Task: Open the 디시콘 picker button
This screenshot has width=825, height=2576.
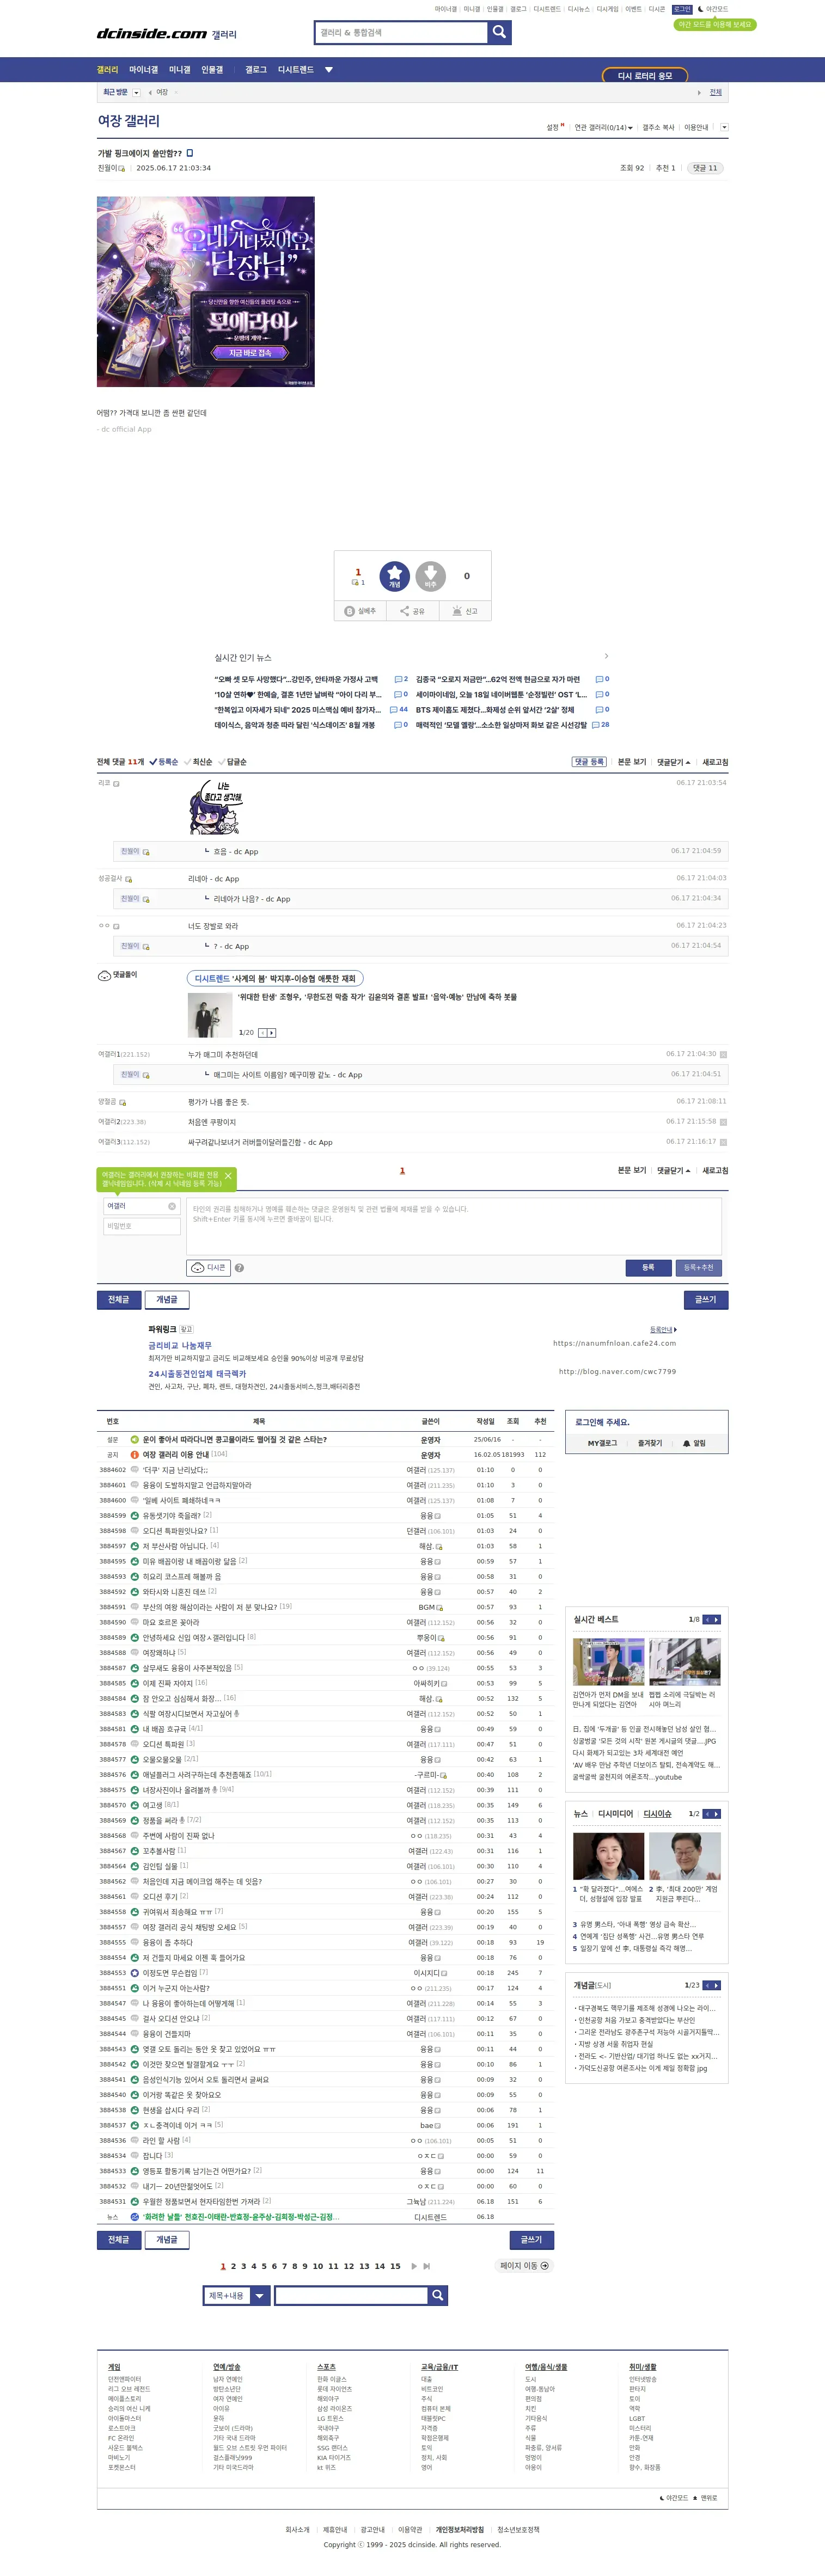Action: (x=209, y=1268)
